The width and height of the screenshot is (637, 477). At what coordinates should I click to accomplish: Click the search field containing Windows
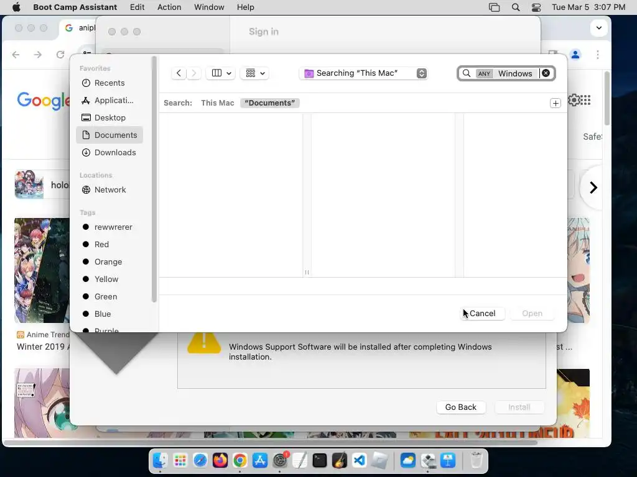(506, 73)
